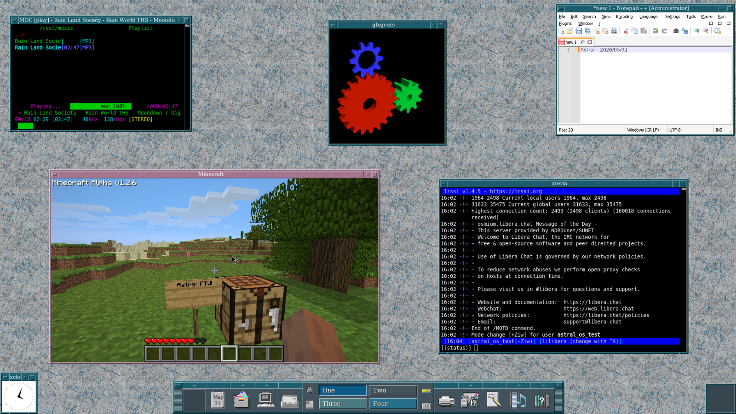The image size is (736, 414).
Task: Click the Save All icon in Notepad++
Action: pos(587,31)
